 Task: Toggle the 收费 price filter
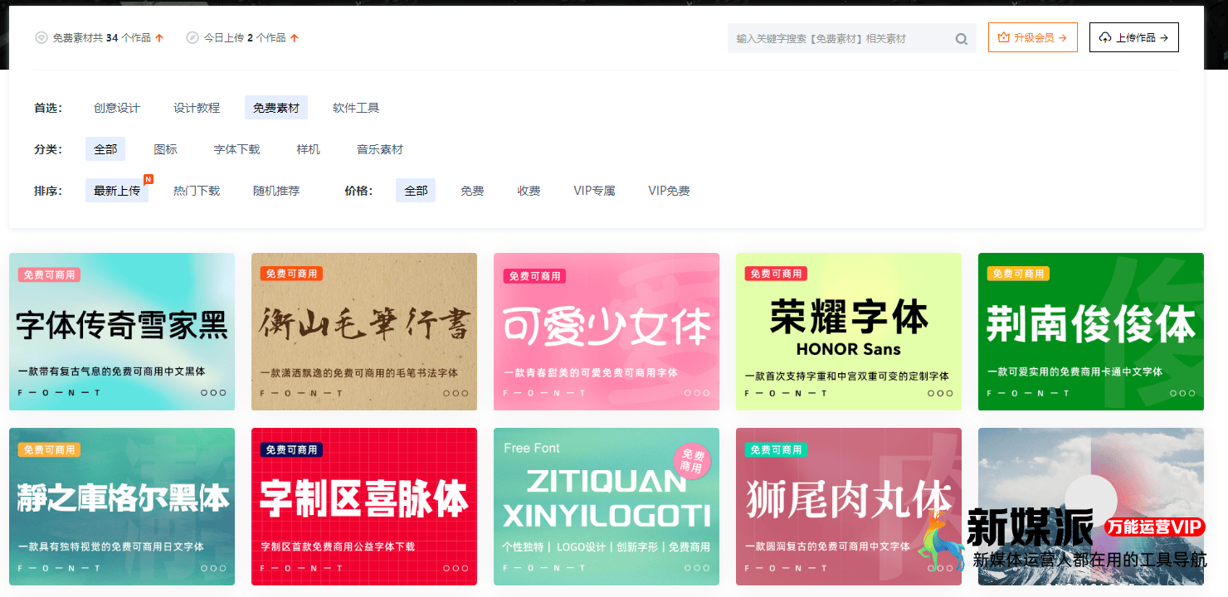pyautogui.click(x=529, y=190)
